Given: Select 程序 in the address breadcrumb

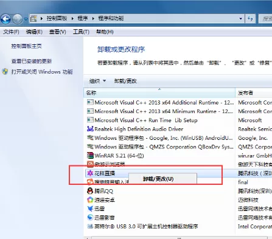Looking at the screenshot, I should click(x=83, y=18).
